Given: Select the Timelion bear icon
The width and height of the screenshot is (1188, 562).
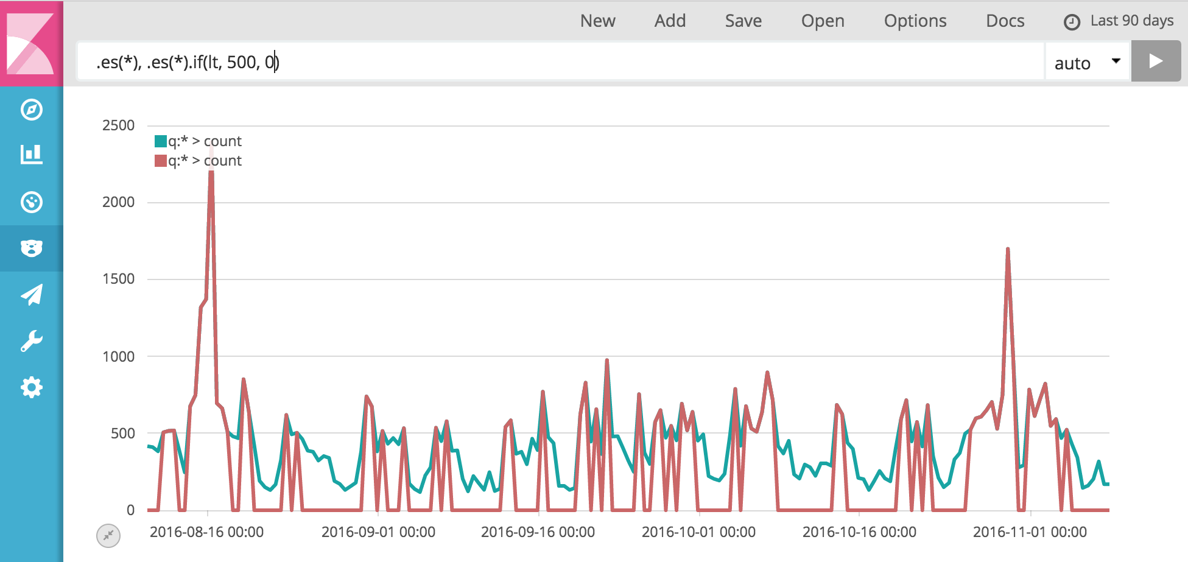Looking at the screenshot, I should 32,248.
